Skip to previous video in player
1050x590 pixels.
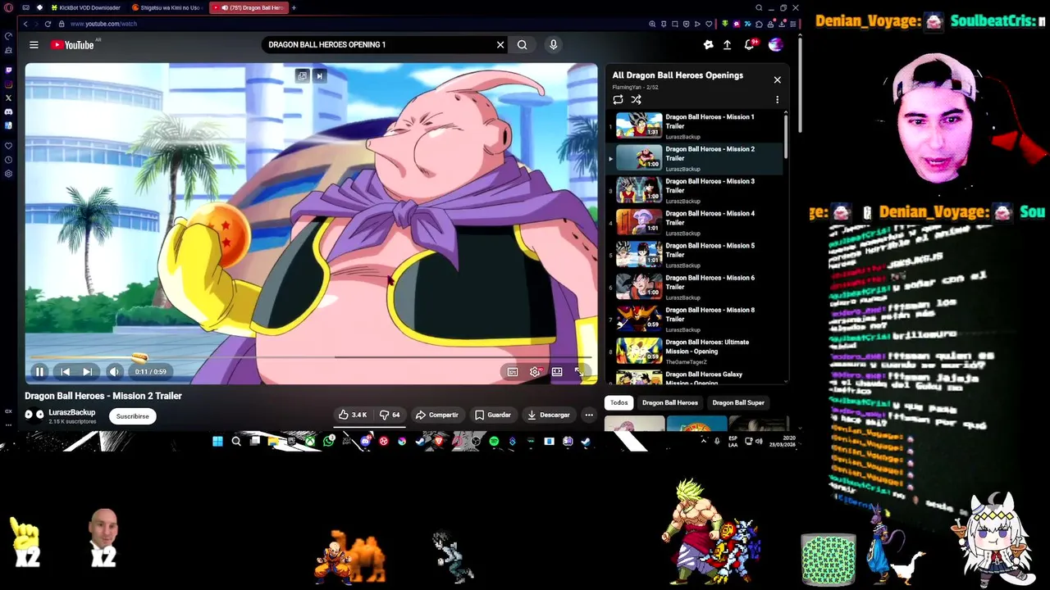tap(65, 372)
